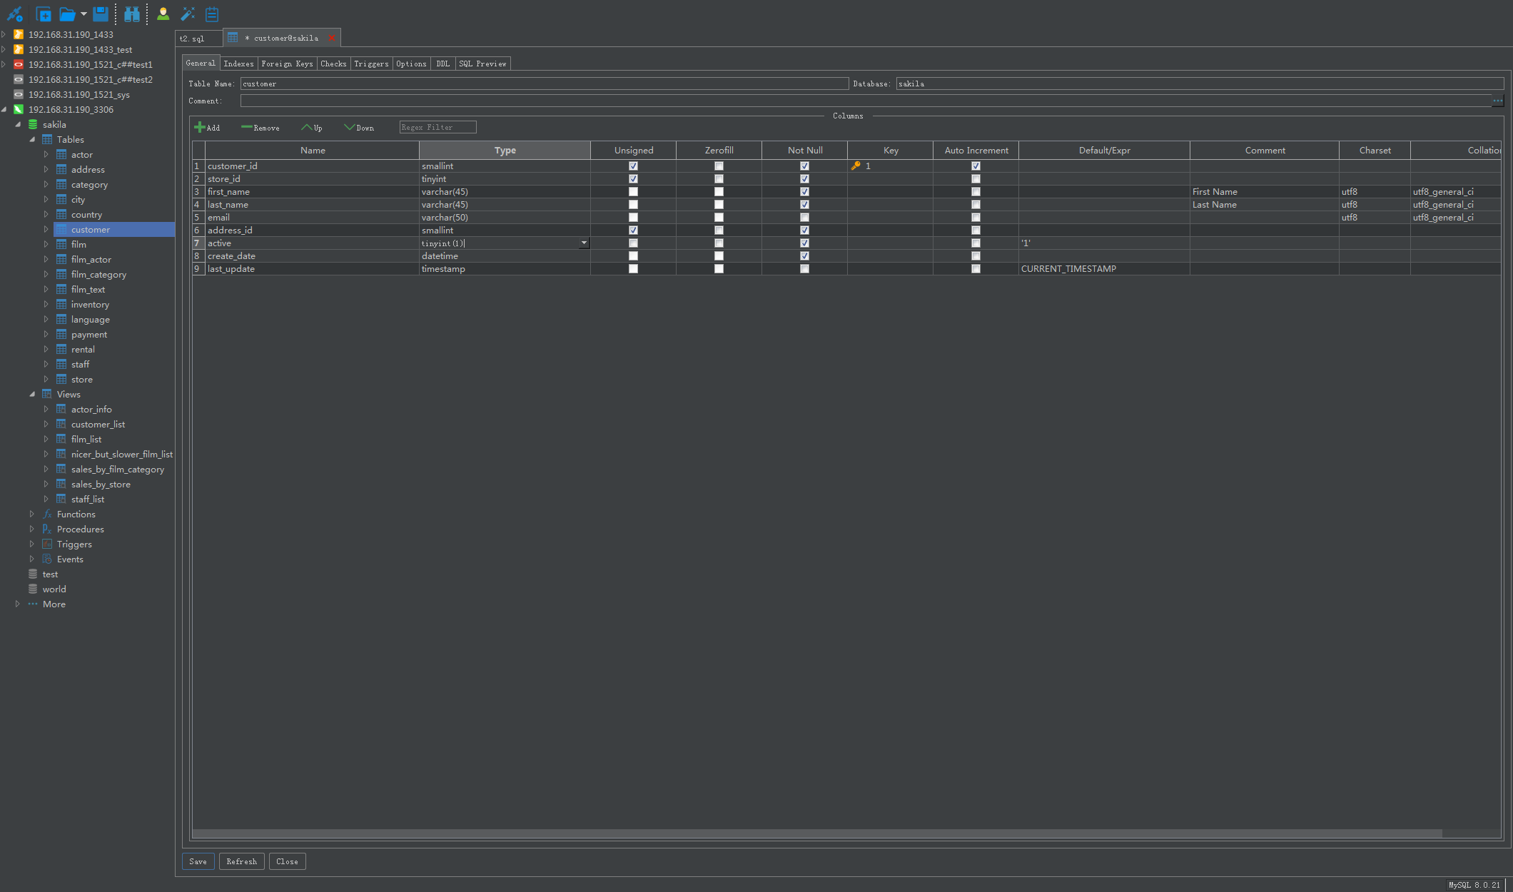Click the Regex Filter input field
1513x892 pixels.
tap(437, 128)
